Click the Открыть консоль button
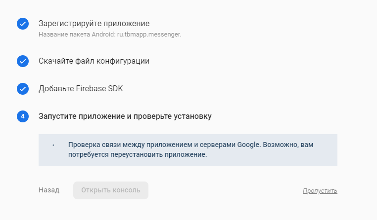Viewport: 377px width, 220px height. point(111,190)
